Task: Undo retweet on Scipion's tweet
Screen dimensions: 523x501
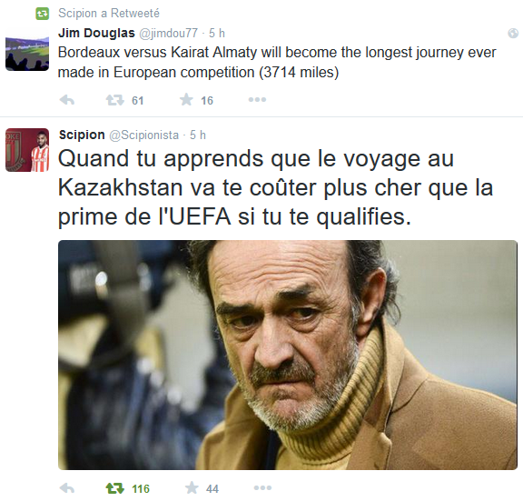Action: click(115, 488)
